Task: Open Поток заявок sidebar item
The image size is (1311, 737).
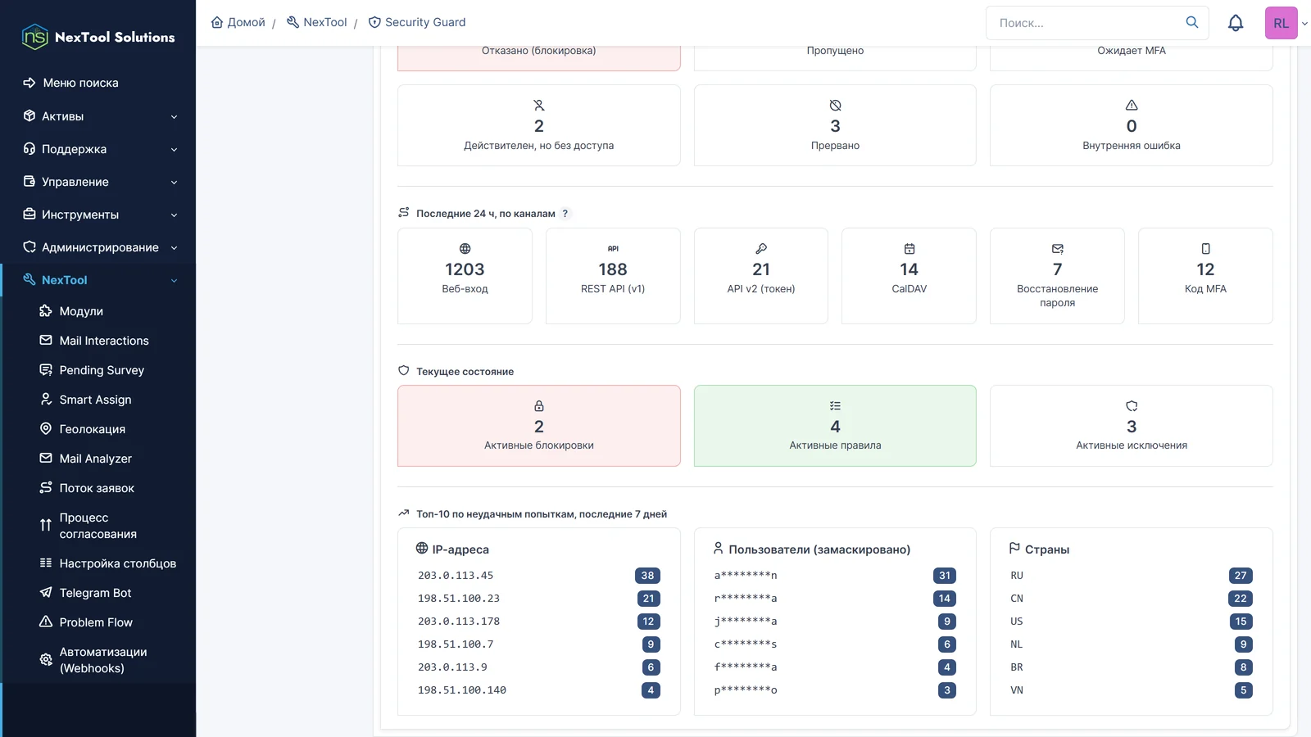Action: [x=98, y=488]
